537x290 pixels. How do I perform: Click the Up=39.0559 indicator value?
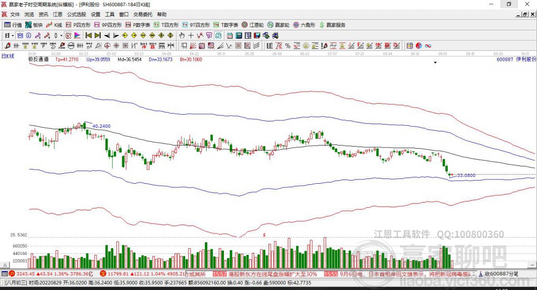click(98, 59)
